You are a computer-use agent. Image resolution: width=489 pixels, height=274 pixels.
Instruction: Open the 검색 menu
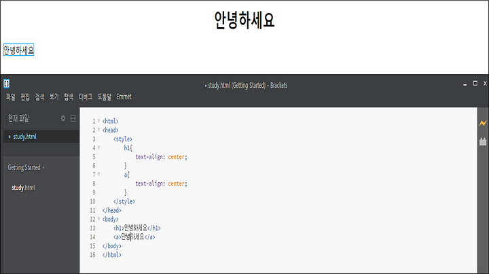39,97
